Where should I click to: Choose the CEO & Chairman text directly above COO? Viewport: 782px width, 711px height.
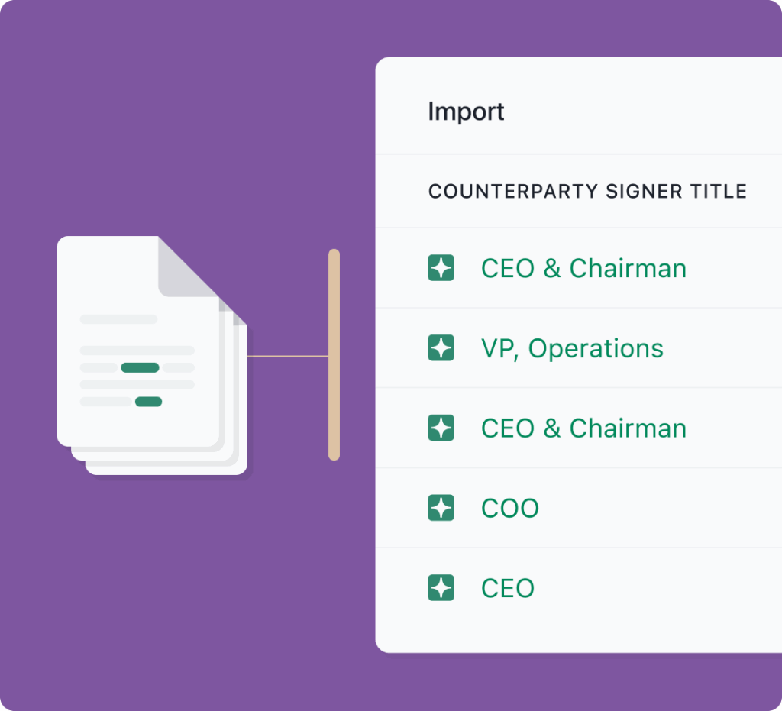coord(583,428)
